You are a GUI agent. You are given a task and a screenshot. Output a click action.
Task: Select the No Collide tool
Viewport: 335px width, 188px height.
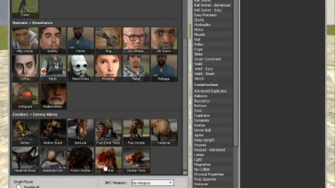tap(202, 169)
